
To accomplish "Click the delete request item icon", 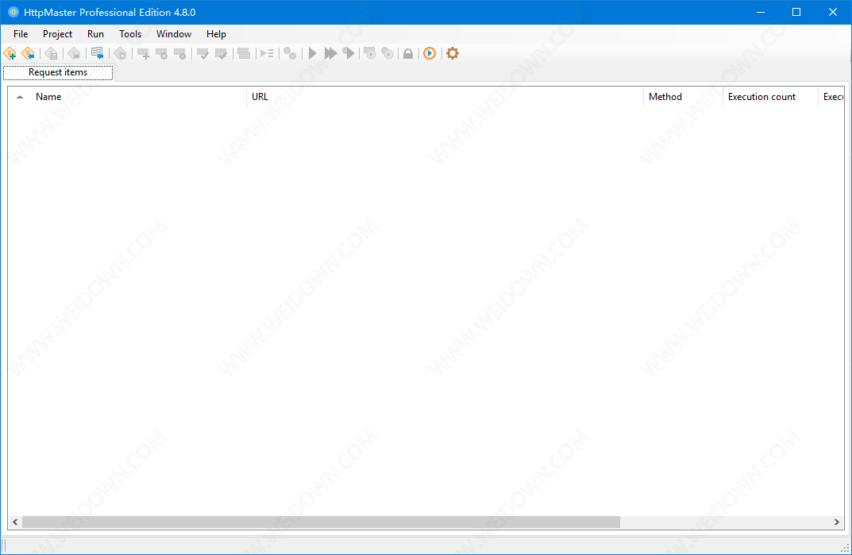I will (180, 53).
